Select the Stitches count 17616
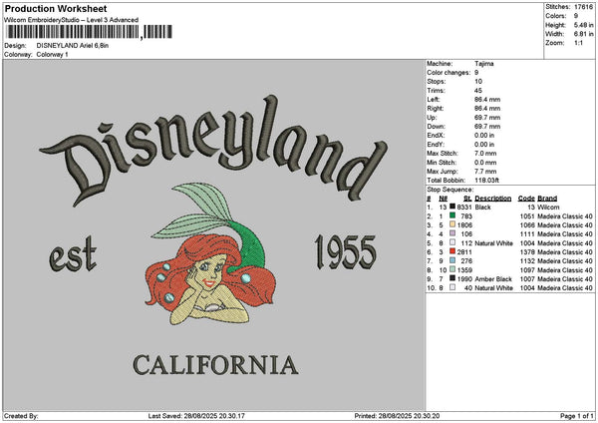The height and width of the screenshot is (423, 598). [x=583, y=7]
